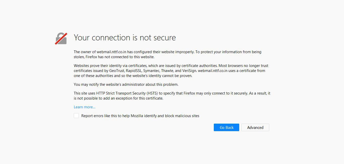Reveal more options via the Advanced control
This screenshot has width=344, height=164.
click(255, 127)
